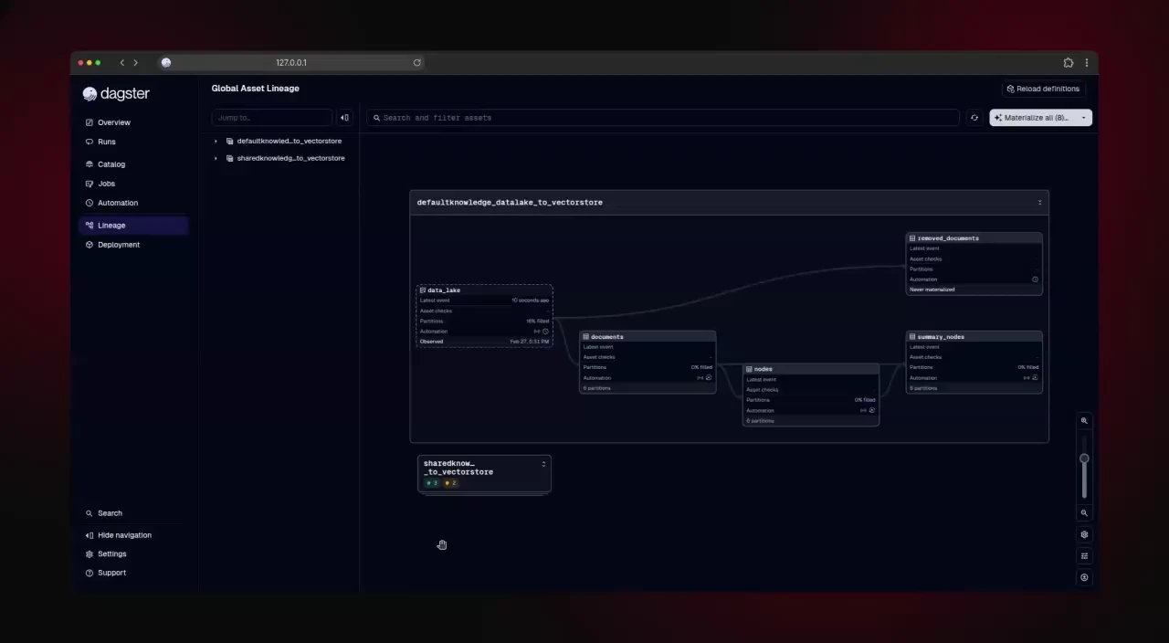The width and height of the screenshot is (1169, 643).
Task: Reload page in browser address bar
Action: coord(417,63)
